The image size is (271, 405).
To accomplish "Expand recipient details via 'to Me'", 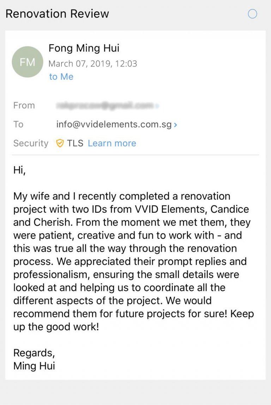I will [61, 77].
